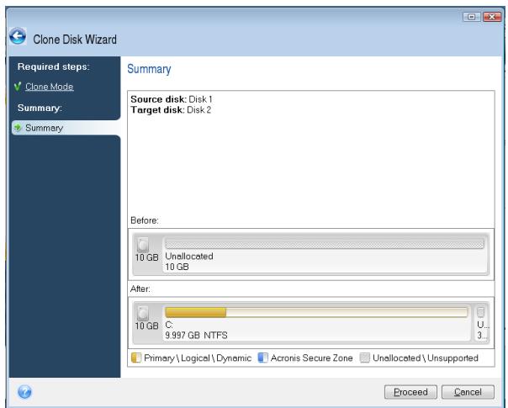Screen dimensions: 508x408
Task: Click the green checkmark beside Clone Mode
Action: [18, 86]
